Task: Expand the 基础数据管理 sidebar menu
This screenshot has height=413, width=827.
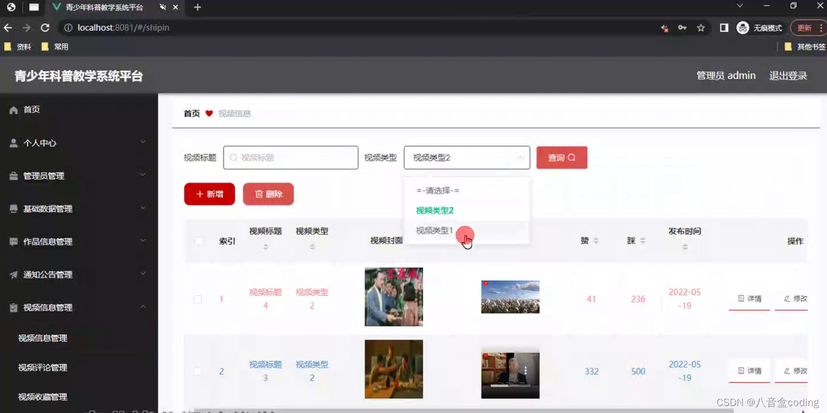Action: 143,208
